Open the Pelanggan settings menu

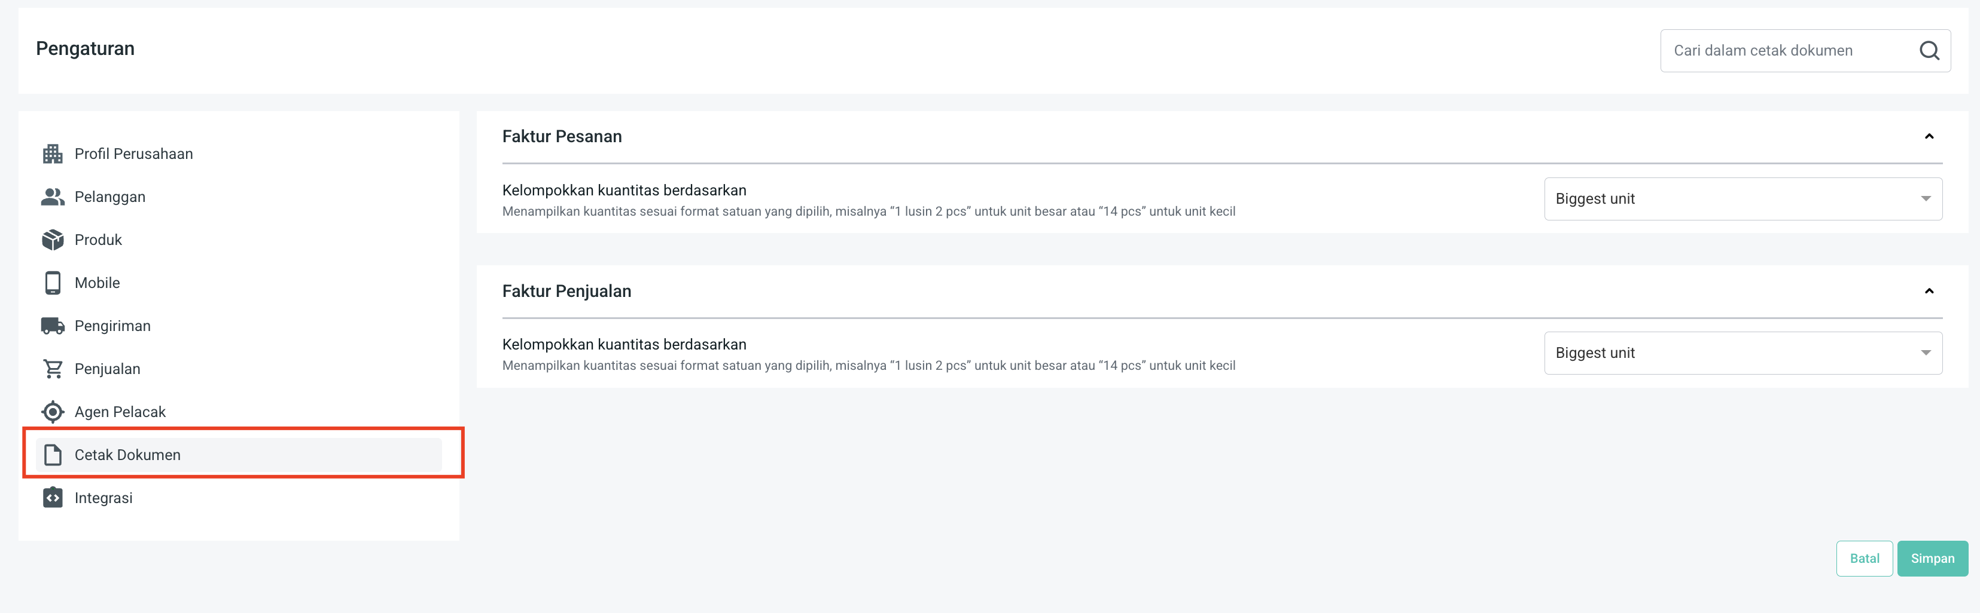pos(110,197)
